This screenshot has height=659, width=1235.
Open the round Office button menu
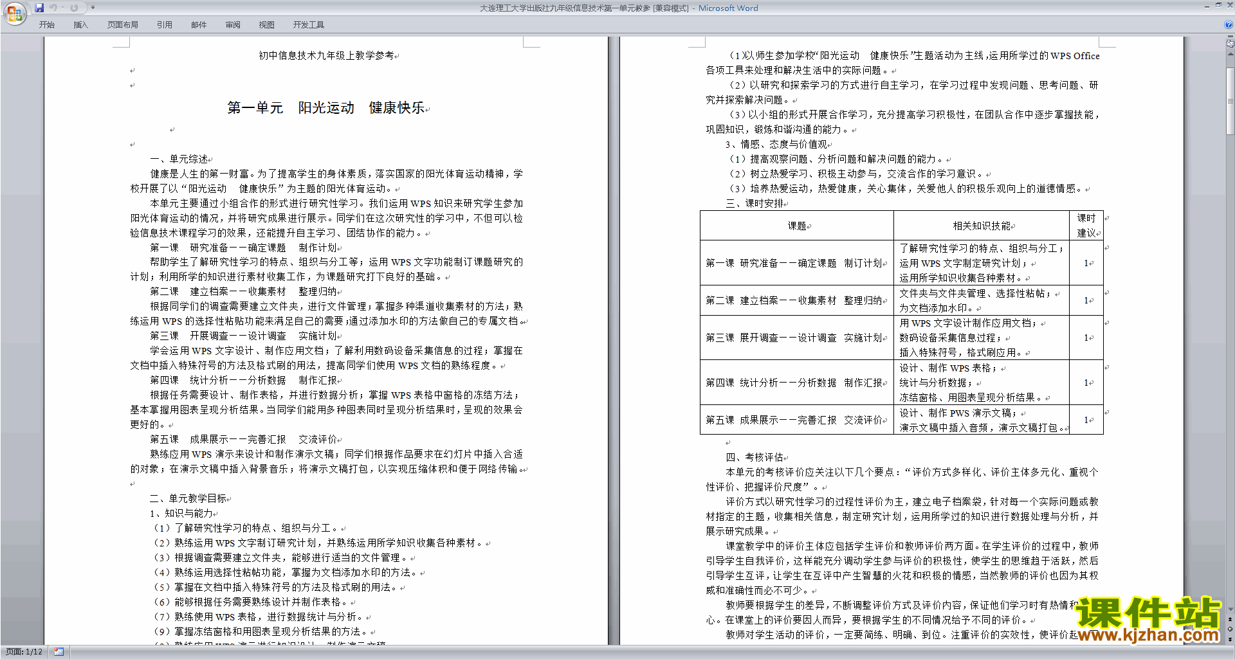14,14
